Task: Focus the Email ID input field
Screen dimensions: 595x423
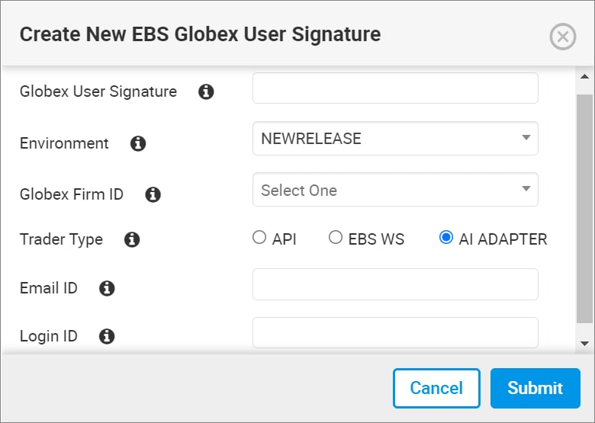Action: pos(395,284)
